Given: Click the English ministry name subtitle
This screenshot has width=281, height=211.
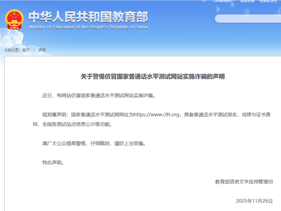Looking at the screenshot, I should point(88,27).
